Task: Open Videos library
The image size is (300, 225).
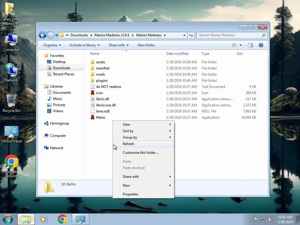Action: [x=58, y=111]
